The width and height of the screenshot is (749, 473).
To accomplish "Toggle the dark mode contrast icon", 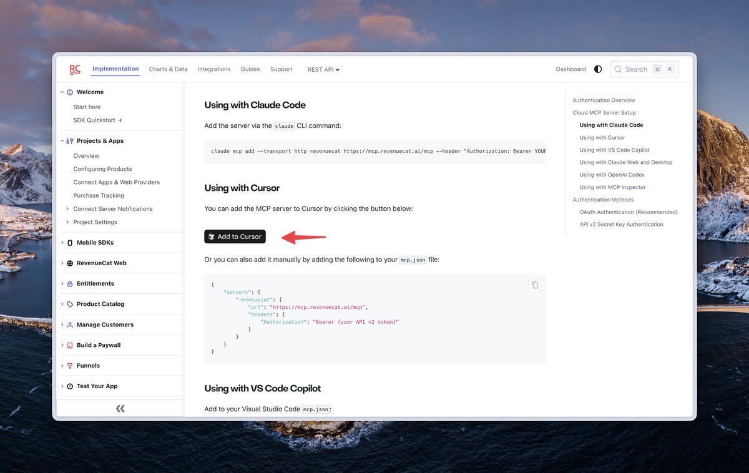I will click(x=598, y=69).
